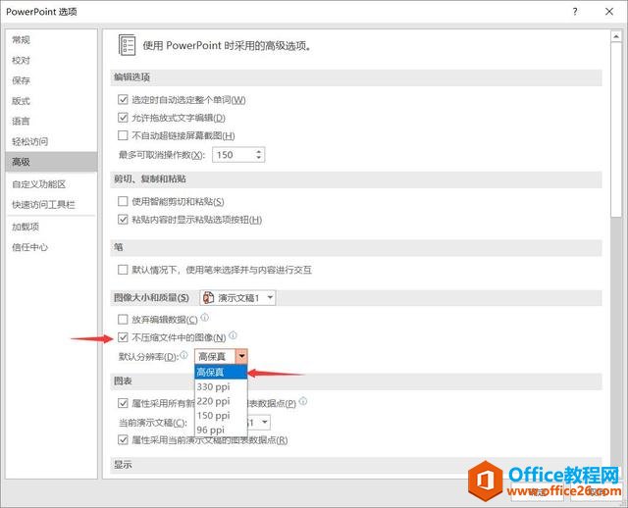Decrease the maximum undo count stepper
Viewport: 628px width, 508px height.
[x=259, y=158]
